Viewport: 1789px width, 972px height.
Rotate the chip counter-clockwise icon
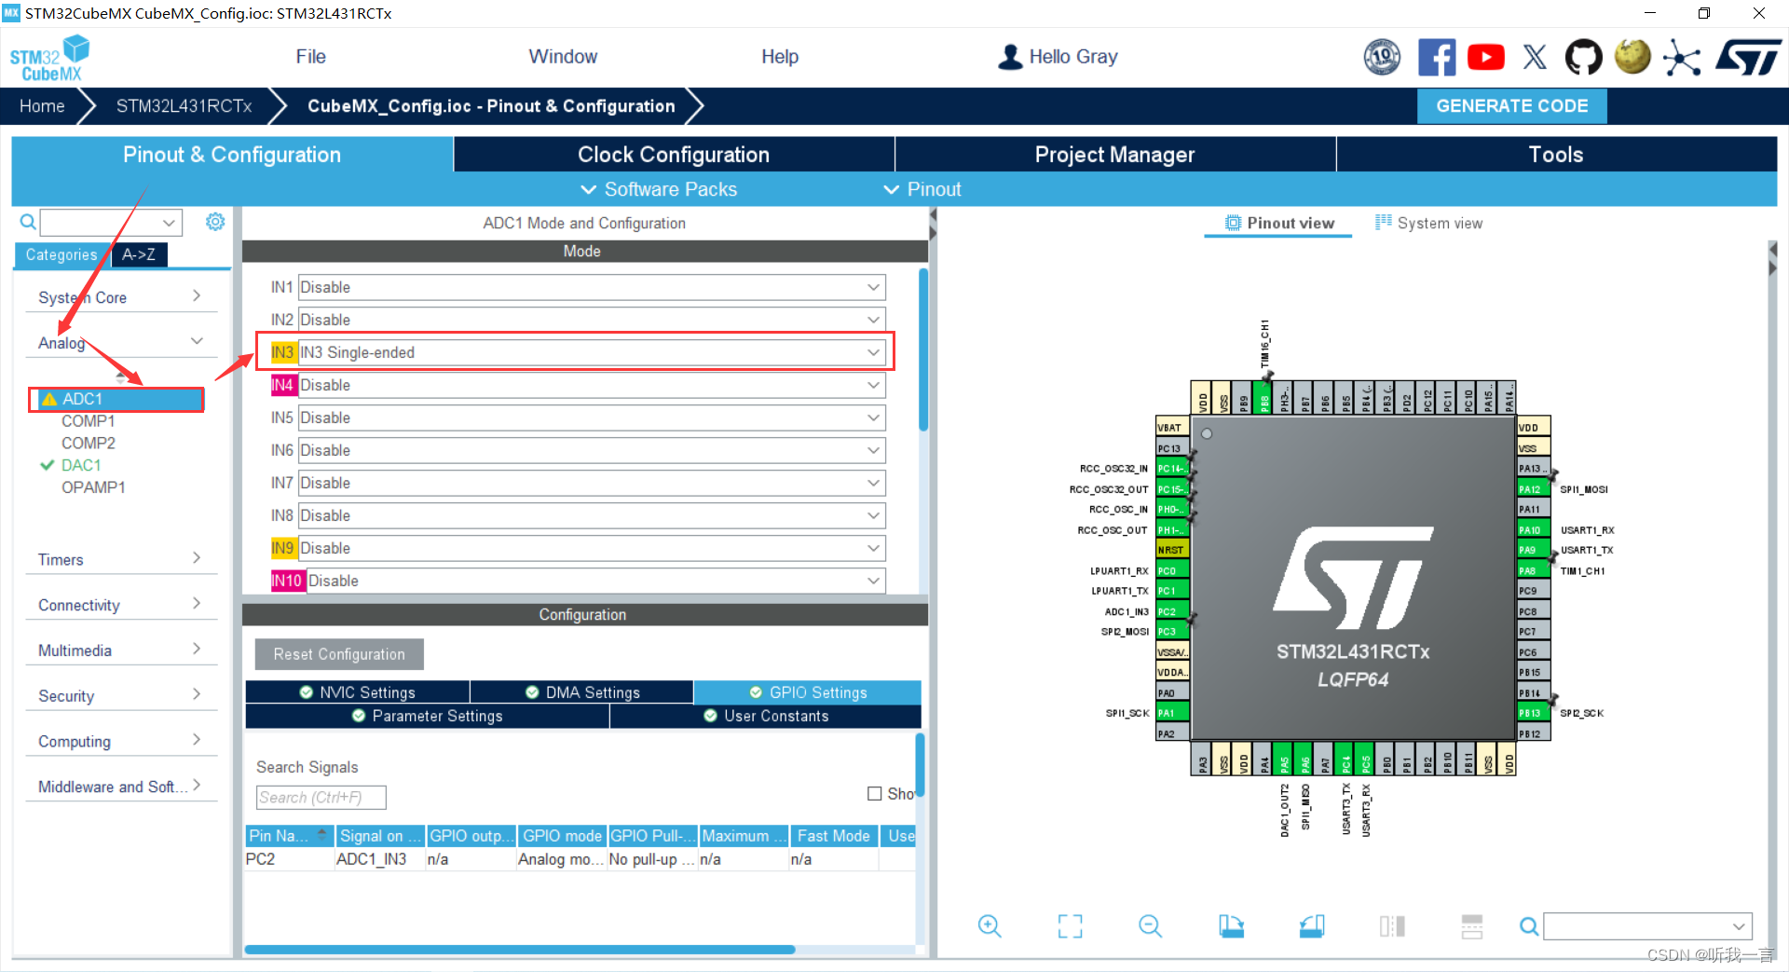pyautogui.click(x=1312, y=925)
